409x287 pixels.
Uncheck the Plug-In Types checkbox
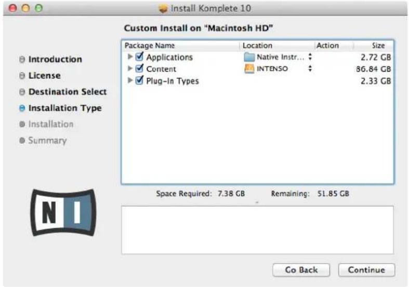(140, 80)
